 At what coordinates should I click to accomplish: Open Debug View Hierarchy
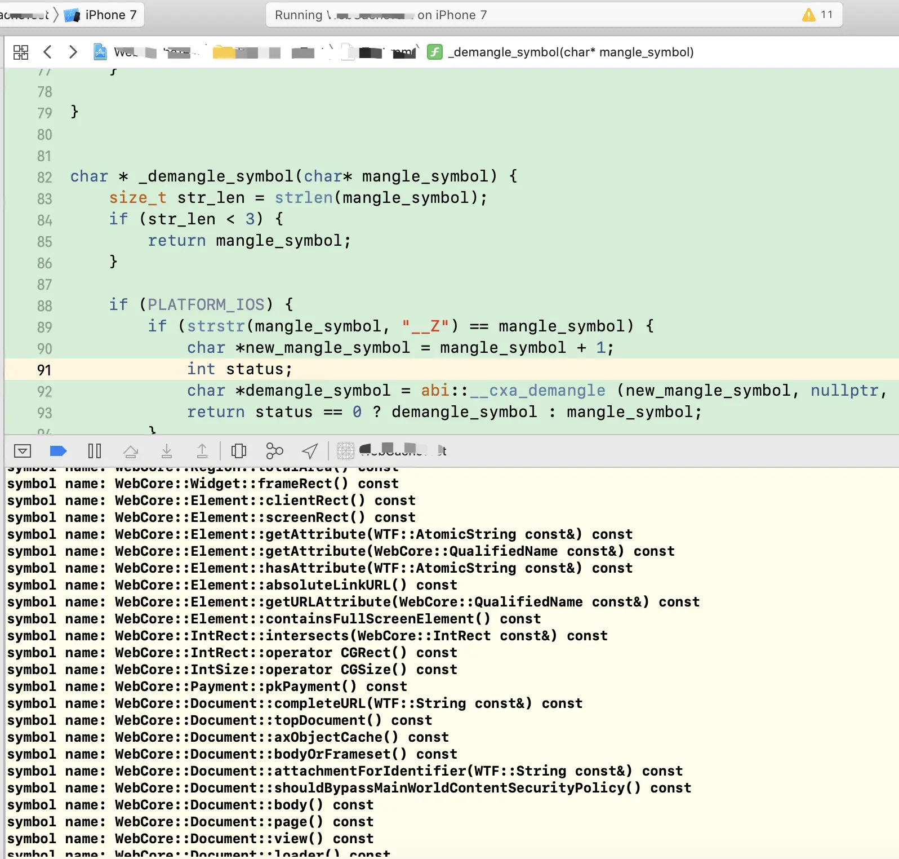coord(239,451)
